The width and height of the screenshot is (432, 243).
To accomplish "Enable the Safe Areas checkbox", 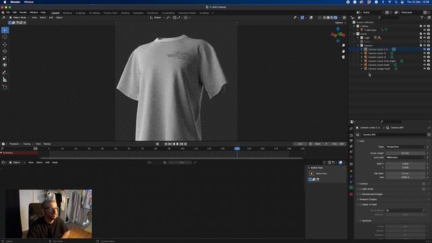I will 360,189.
